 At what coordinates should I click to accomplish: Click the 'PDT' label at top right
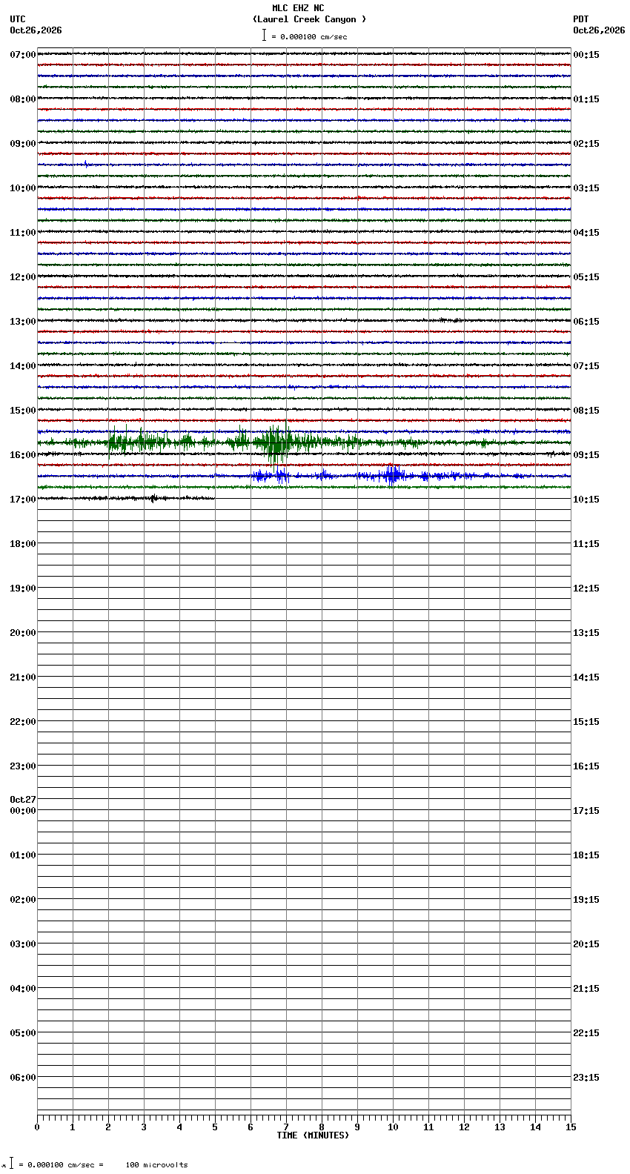pos(580,19)
